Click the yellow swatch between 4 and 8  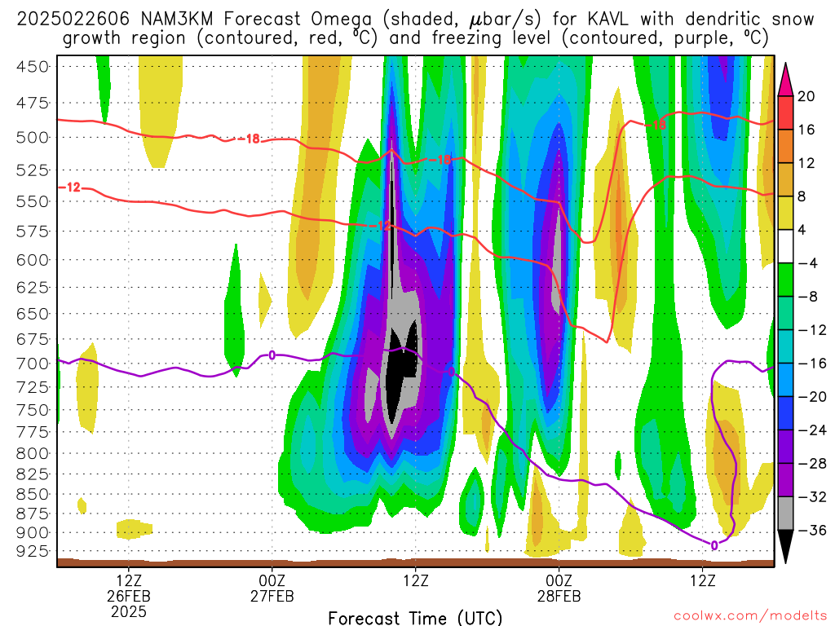coord(785,213)
